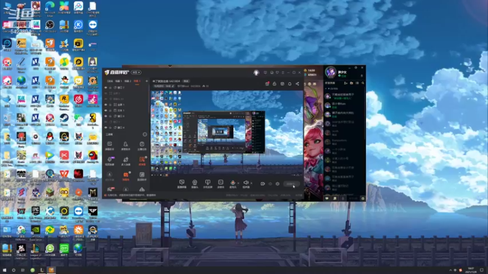
Task: Open Epic Games Launcher desktop icon
Action: point(35,214)
